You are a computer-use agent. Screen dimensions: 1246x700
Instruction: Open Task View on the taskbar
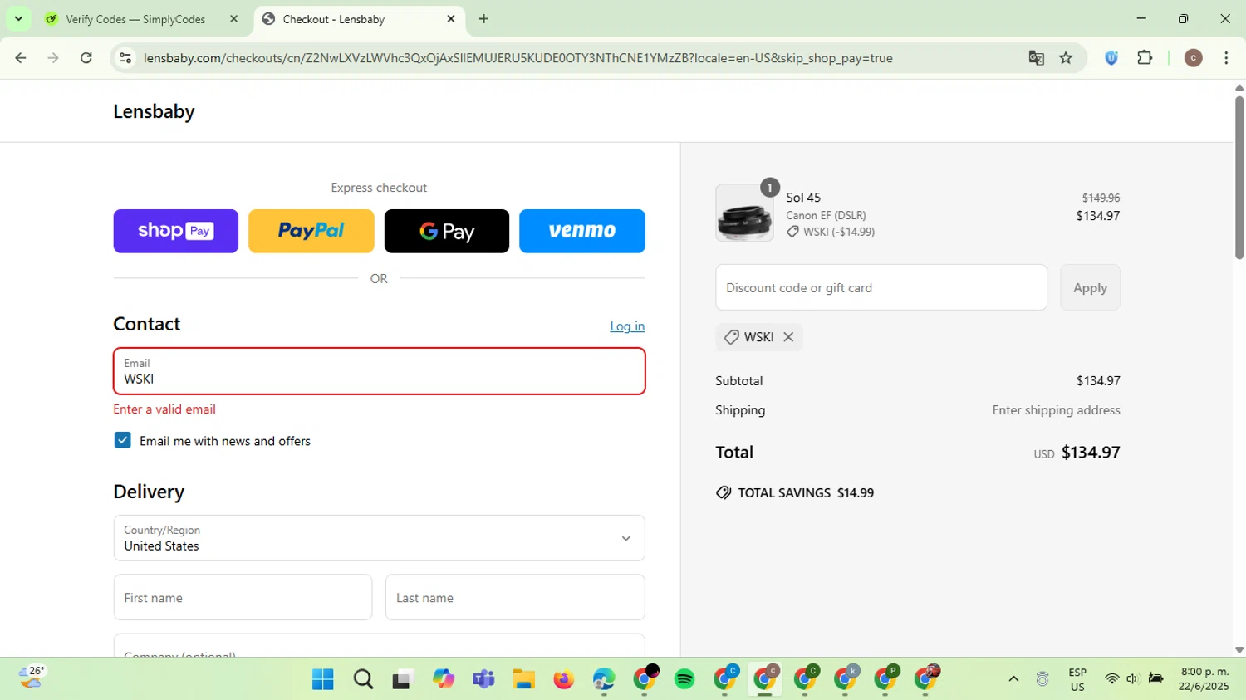pos(403,679)
